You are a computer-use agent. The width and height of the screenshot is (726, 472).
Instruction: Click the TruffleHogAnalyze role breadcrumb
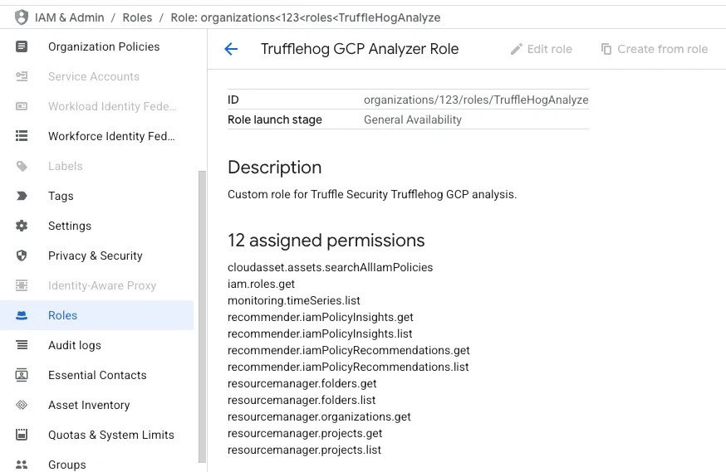coord(306,17)
